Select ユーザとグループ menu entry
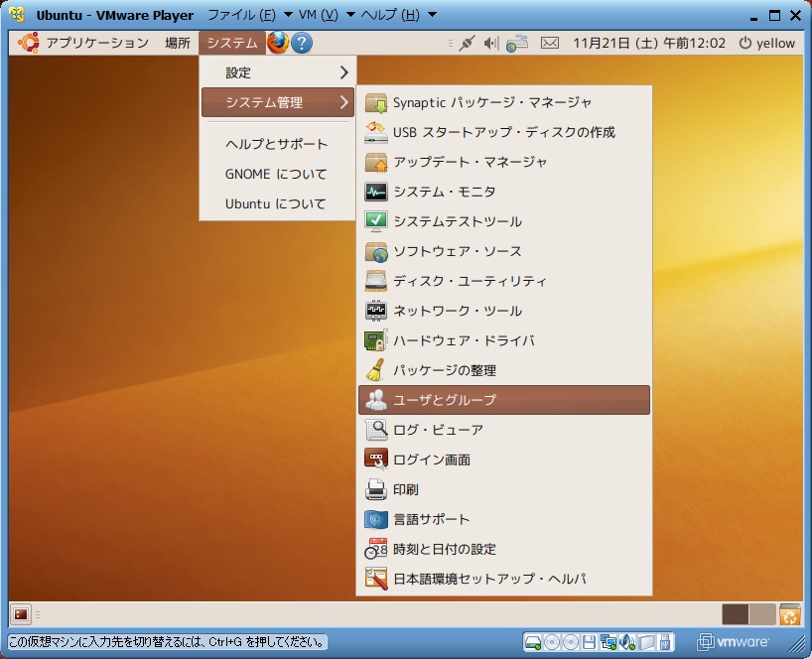The width and height of the screenshot is (812, 659). point(504,400)
